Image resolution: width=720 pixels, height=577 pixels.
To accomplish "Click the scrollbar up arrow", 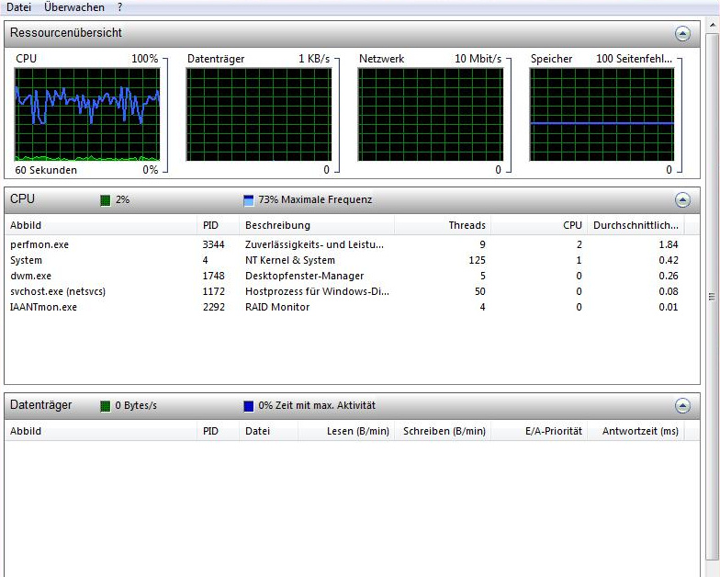I will point(713,27).
